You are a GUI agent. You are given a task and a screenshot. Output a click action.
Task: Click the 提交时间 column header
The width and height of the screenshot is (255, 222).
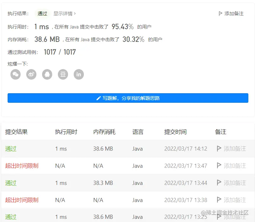175,132
